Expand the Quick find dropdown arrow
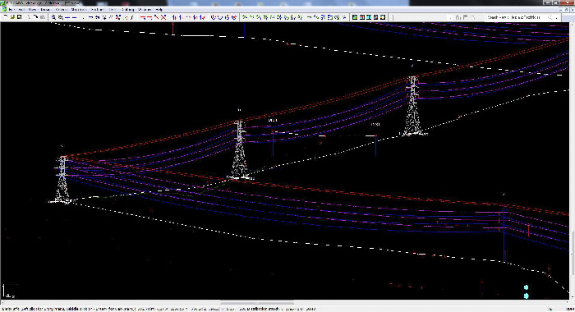 pyautogui.click(x=557, y=17)
